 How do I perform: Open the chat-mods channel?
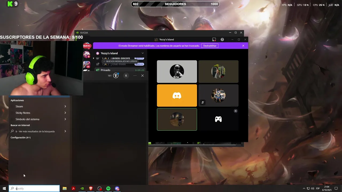120,64
